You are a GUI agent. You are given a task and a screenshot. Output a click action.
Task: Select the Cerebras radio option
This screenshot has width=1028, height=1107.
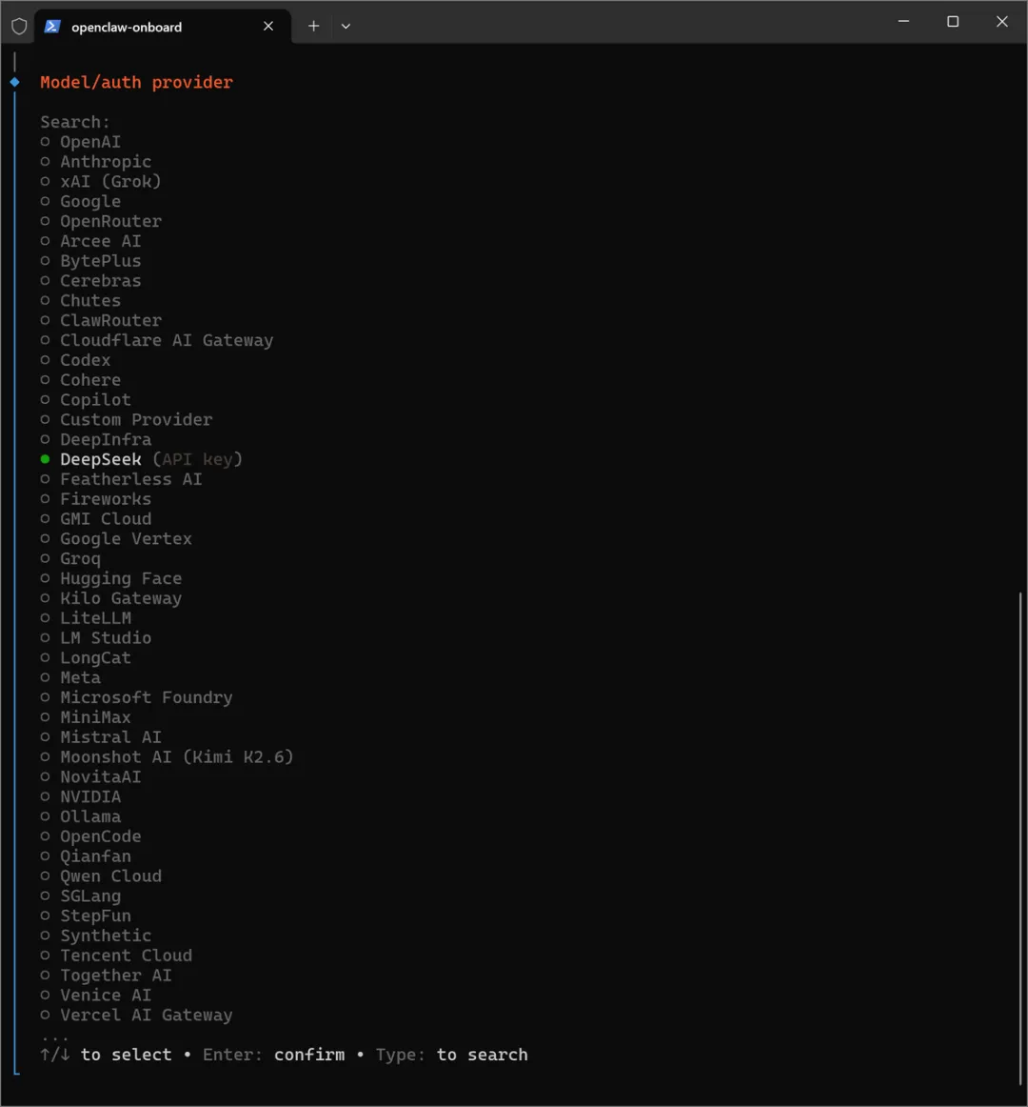tap(91, 280)
